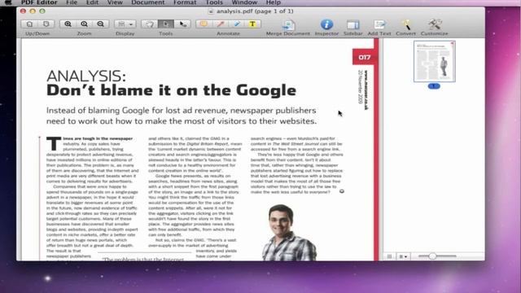The width and height of the screenshot is (521, 293).
Task: Click the Add Text tool
Action: click(x=379, y=25)
